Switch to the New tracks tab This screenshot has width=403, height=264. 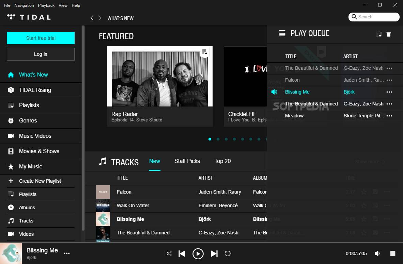154,161
